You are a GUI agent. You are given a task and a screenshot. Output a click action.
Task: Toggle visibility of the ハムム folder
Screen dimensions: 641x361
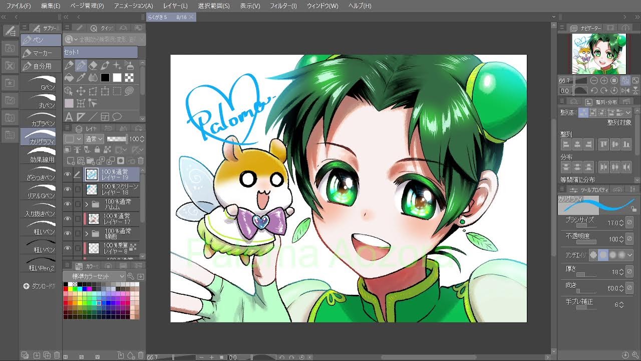[68, 204]
